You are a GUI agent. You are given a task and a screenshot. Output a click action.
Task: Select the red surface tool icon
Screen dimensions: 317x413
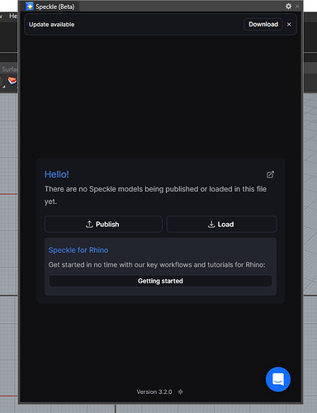(12, 81)
